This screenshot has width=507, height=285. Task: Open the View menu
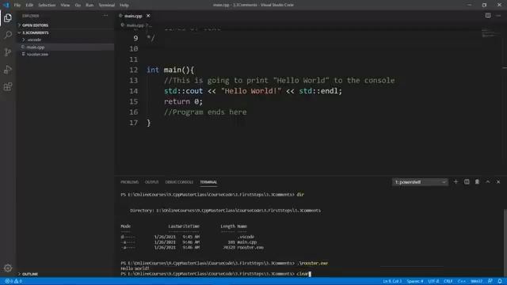[x=65, y=6]
